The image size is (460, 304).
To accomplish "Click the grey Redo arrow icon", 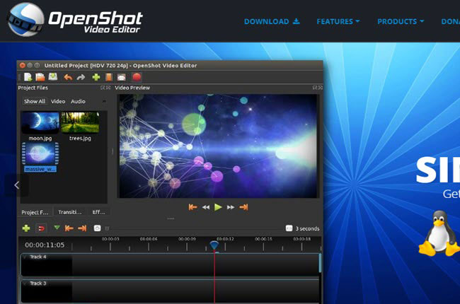I will [x=81, y=77].
